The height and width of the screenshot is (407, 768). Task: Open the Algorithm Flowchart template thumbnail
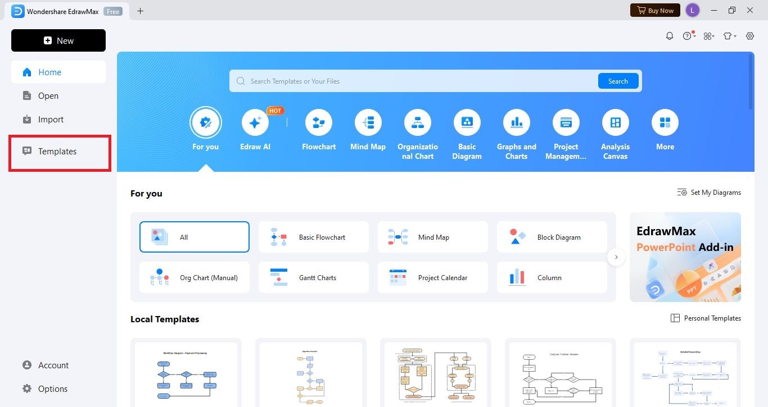point(311,373)
